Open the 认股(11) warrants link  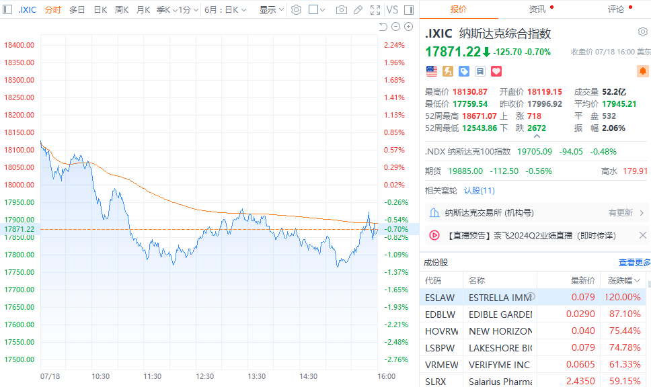tap(479, 190)
